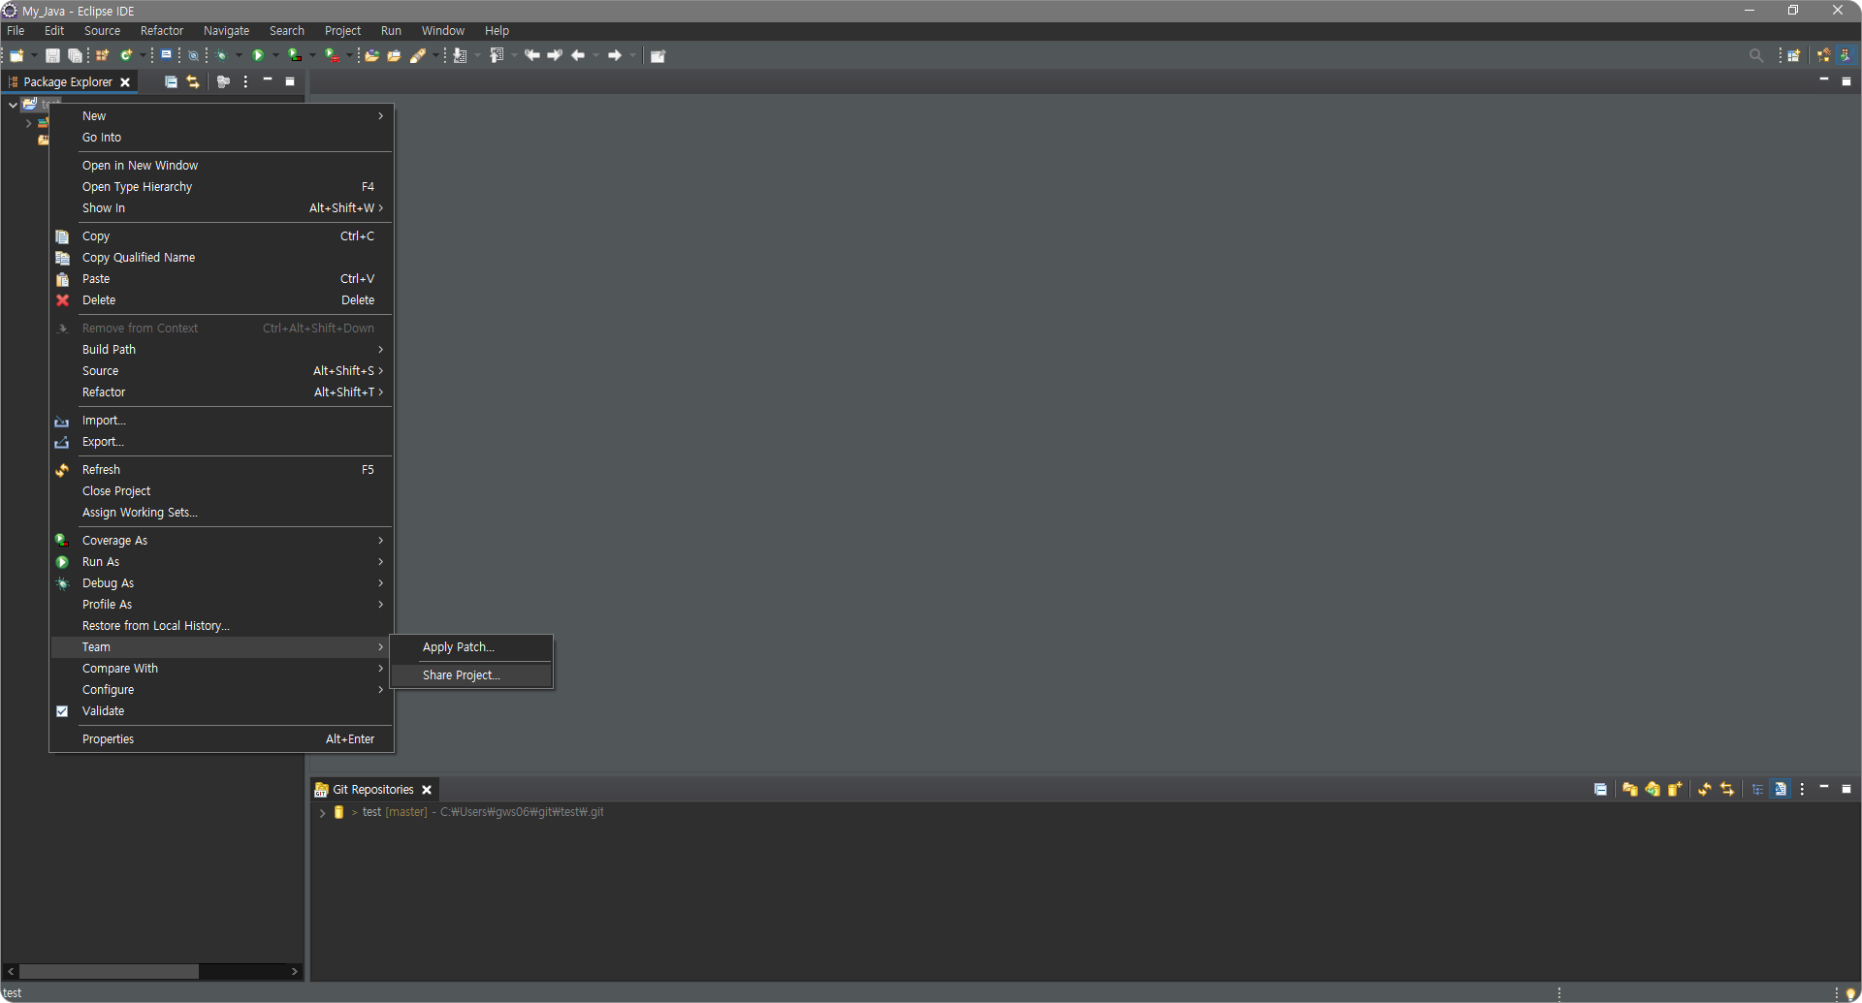Screen dimensions: 1862x1003
Task: Click Restore from Local History
Action: tap(222, 626)
